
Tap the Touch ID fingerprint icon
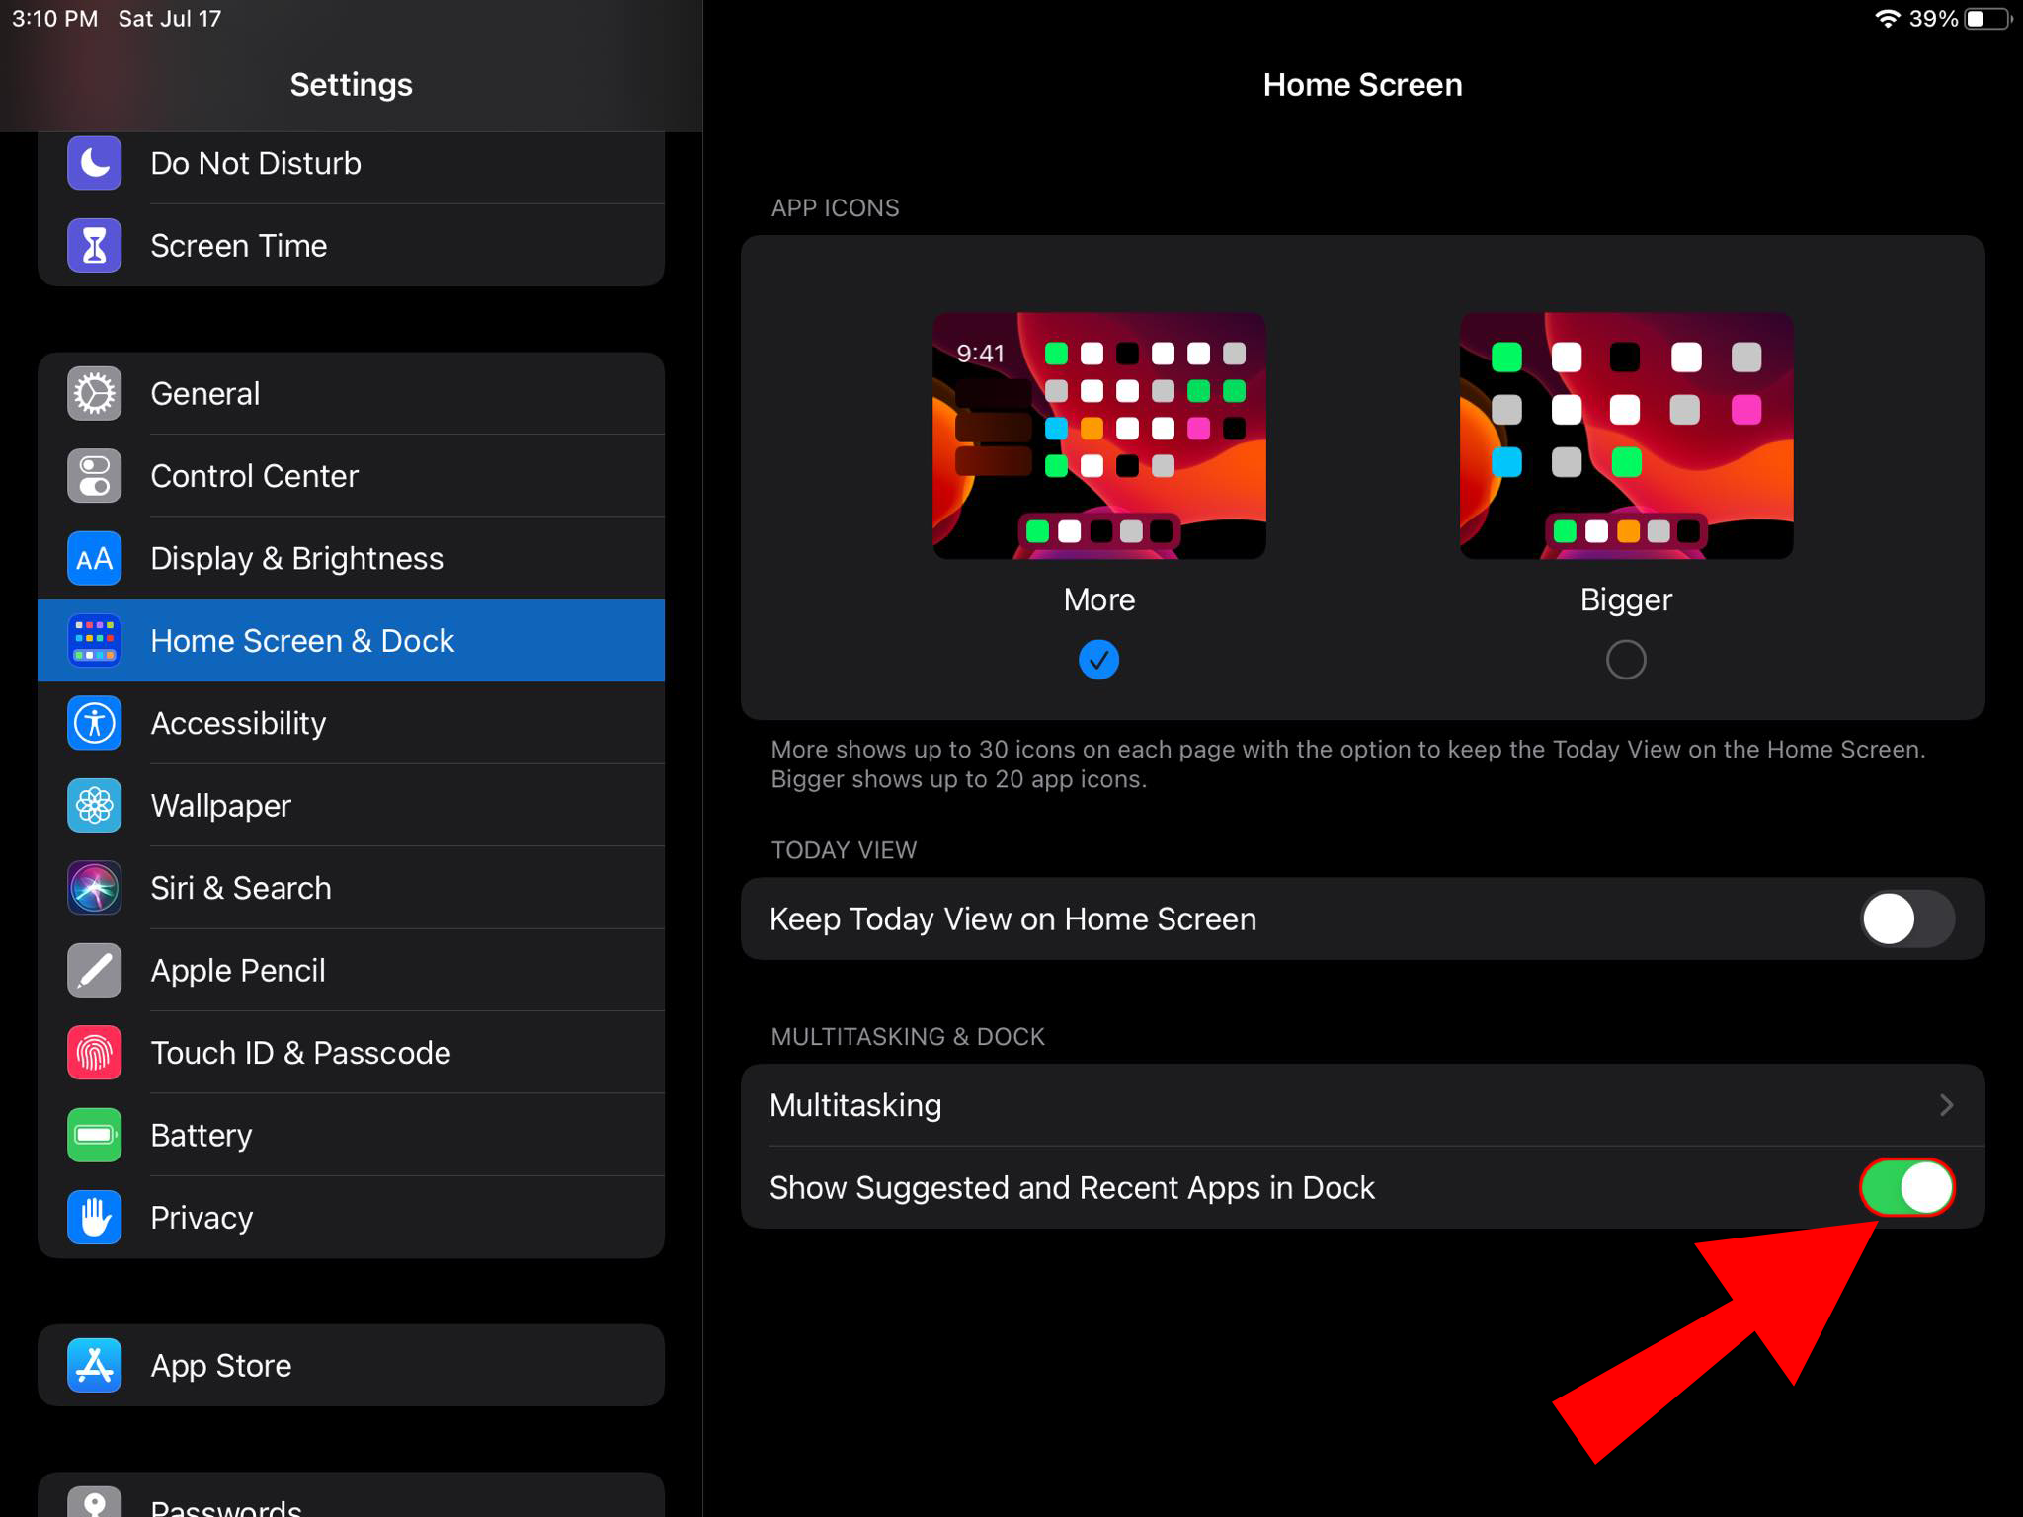(94, 1053)
